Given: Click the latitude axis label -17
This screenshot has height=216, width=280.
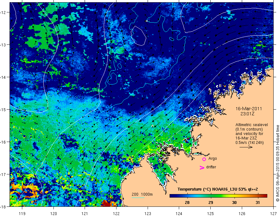Looking at the screenshot, I should [3, 174].
